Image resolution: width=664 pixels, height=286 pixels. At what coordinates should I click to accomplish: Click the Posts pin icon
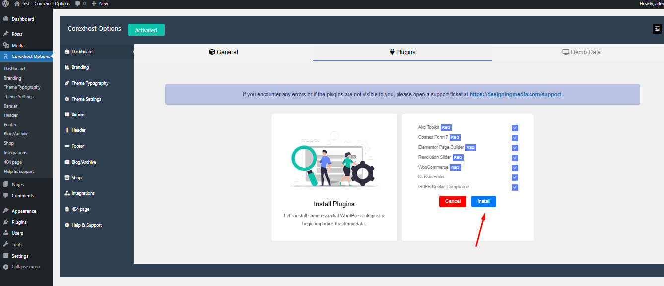[6, 34]
